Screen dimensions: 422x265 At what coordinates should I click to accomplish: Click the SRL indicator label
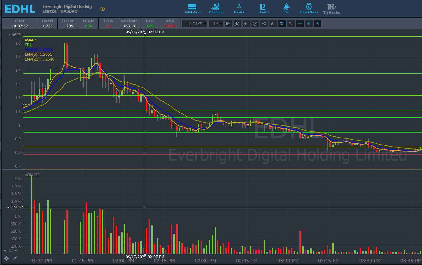click(28, 45)
